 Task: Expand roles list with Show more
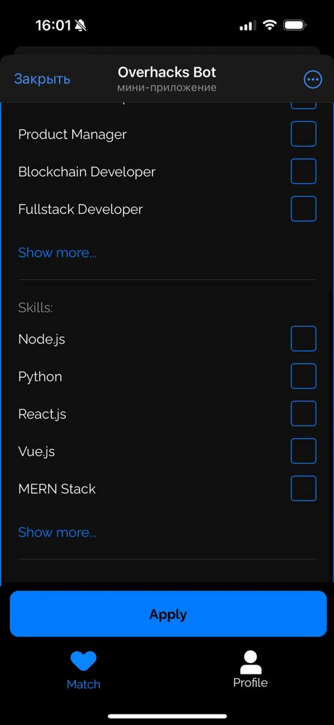58,252
